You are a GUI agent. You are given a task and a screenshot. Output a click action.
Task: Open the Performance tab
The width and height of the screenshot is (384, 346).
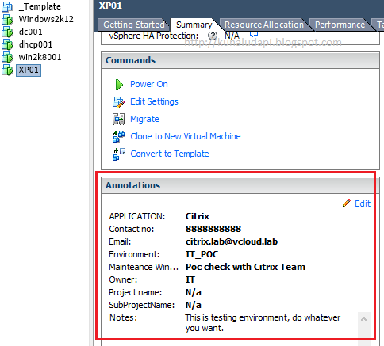(x=340, y=25)
